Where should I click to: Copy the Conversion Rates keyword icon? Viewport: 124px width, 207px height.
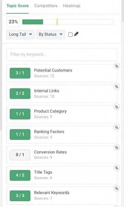[117, 148]
